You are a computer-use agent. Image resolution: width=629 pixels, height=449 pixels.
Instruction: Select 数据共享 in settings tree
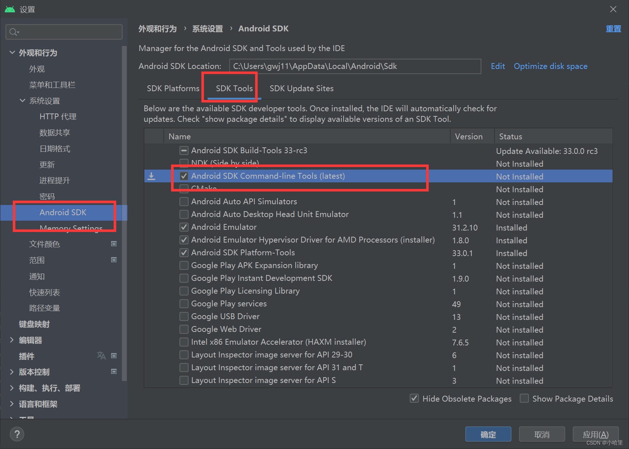click(55, 133)
